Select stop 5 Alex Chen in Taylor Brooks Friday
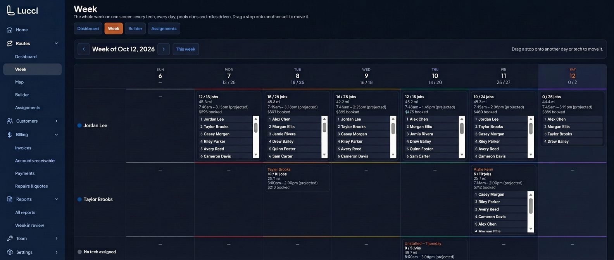The height and width of the screenshot is (260, 614). coord(500,224)
